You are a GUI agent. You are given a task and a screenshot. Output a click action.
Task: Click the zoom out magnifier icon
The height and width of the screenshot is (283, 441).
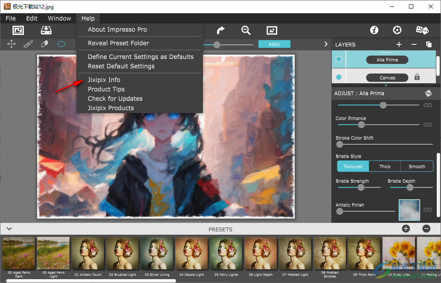click(x=246, y=30)
